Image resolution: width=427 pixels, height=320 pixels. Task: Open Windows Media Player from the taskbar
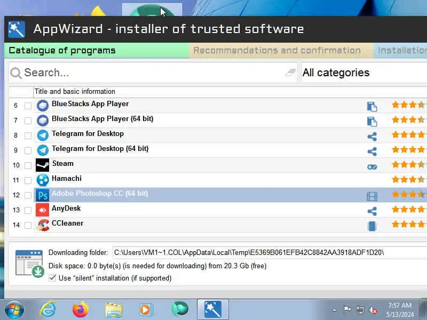click(x=146, y=310)
